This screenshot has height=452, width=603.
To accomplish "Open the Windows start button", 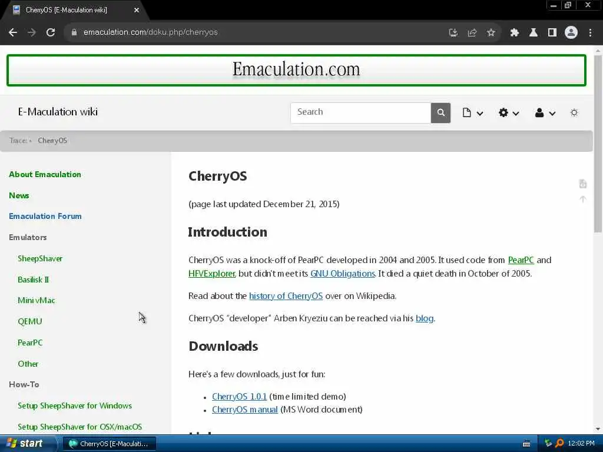I will pyautogui.click(x=27, y=444).
